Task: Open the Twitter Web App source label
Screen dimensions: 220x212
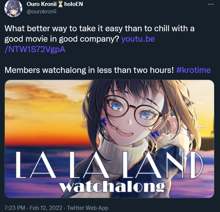Action: 88,208
